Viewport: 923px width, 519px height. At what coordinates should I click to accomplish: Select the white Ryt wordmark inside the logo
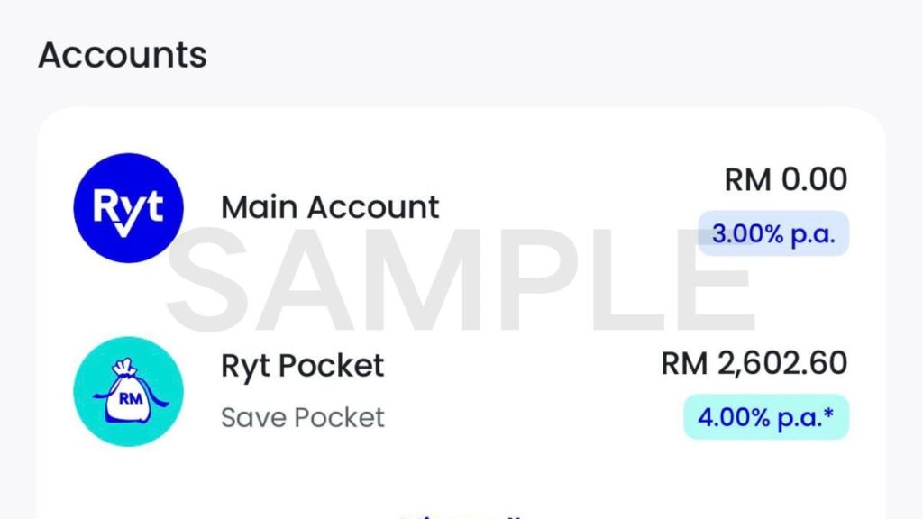coord(127,207)
